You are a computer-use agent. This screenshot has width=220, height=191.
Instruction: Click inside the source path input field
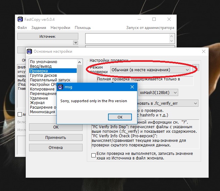tap(127, 38)
